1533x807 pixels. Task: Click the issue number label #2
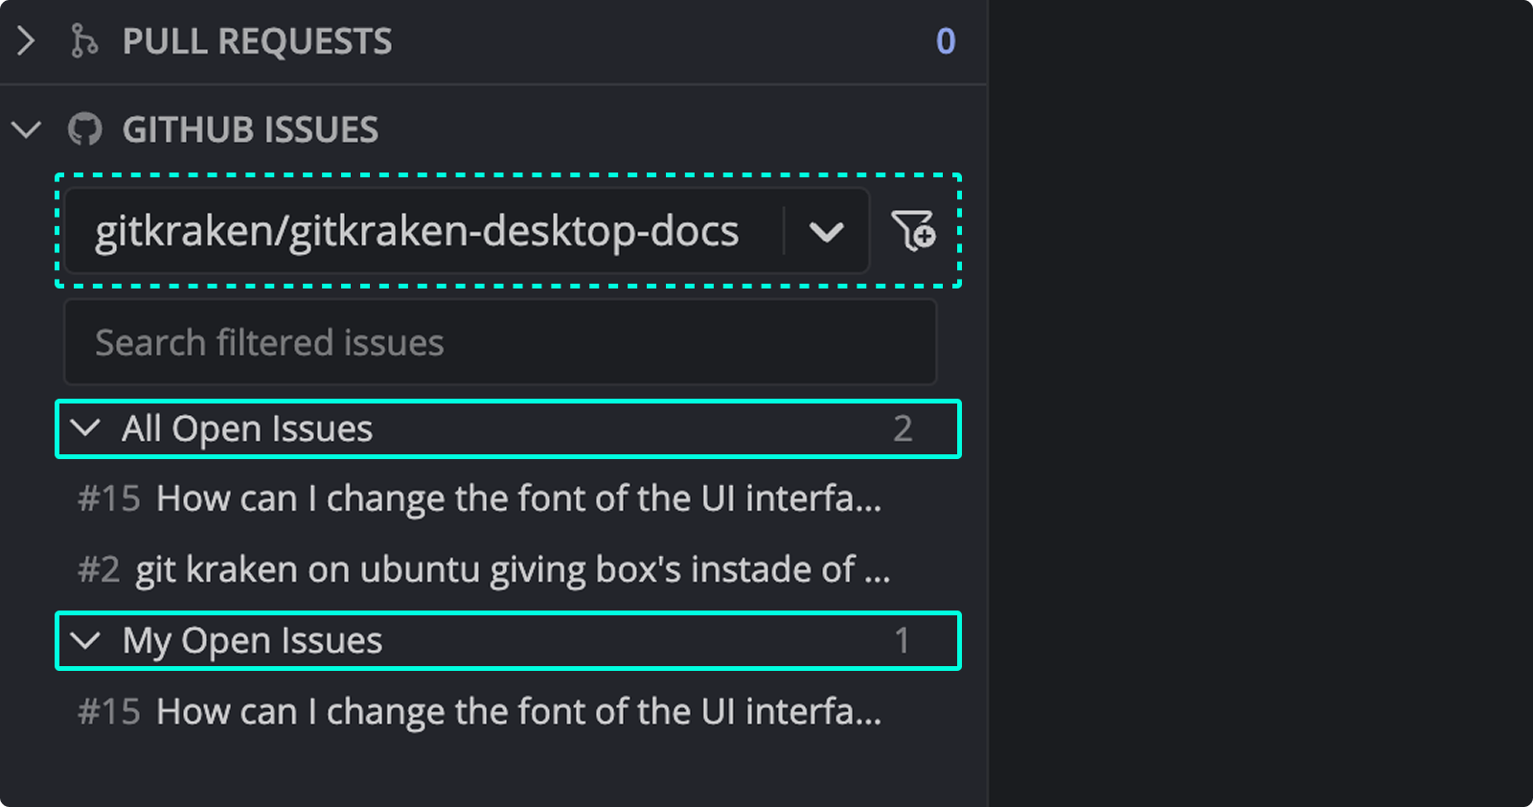pyautogui.click(x=100, y=568)
